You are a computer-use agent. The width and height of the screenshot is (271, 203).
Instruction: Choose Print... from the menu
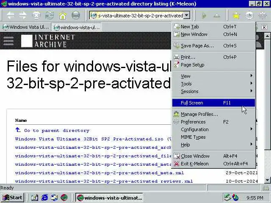(x=213, y=57)
